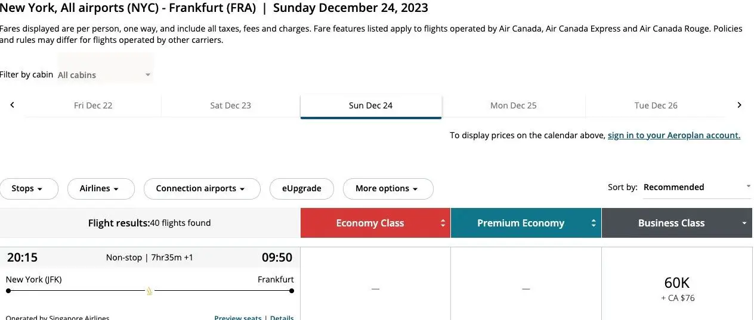
Task: Expand Connection airports filter
Action: pos(202,188)
